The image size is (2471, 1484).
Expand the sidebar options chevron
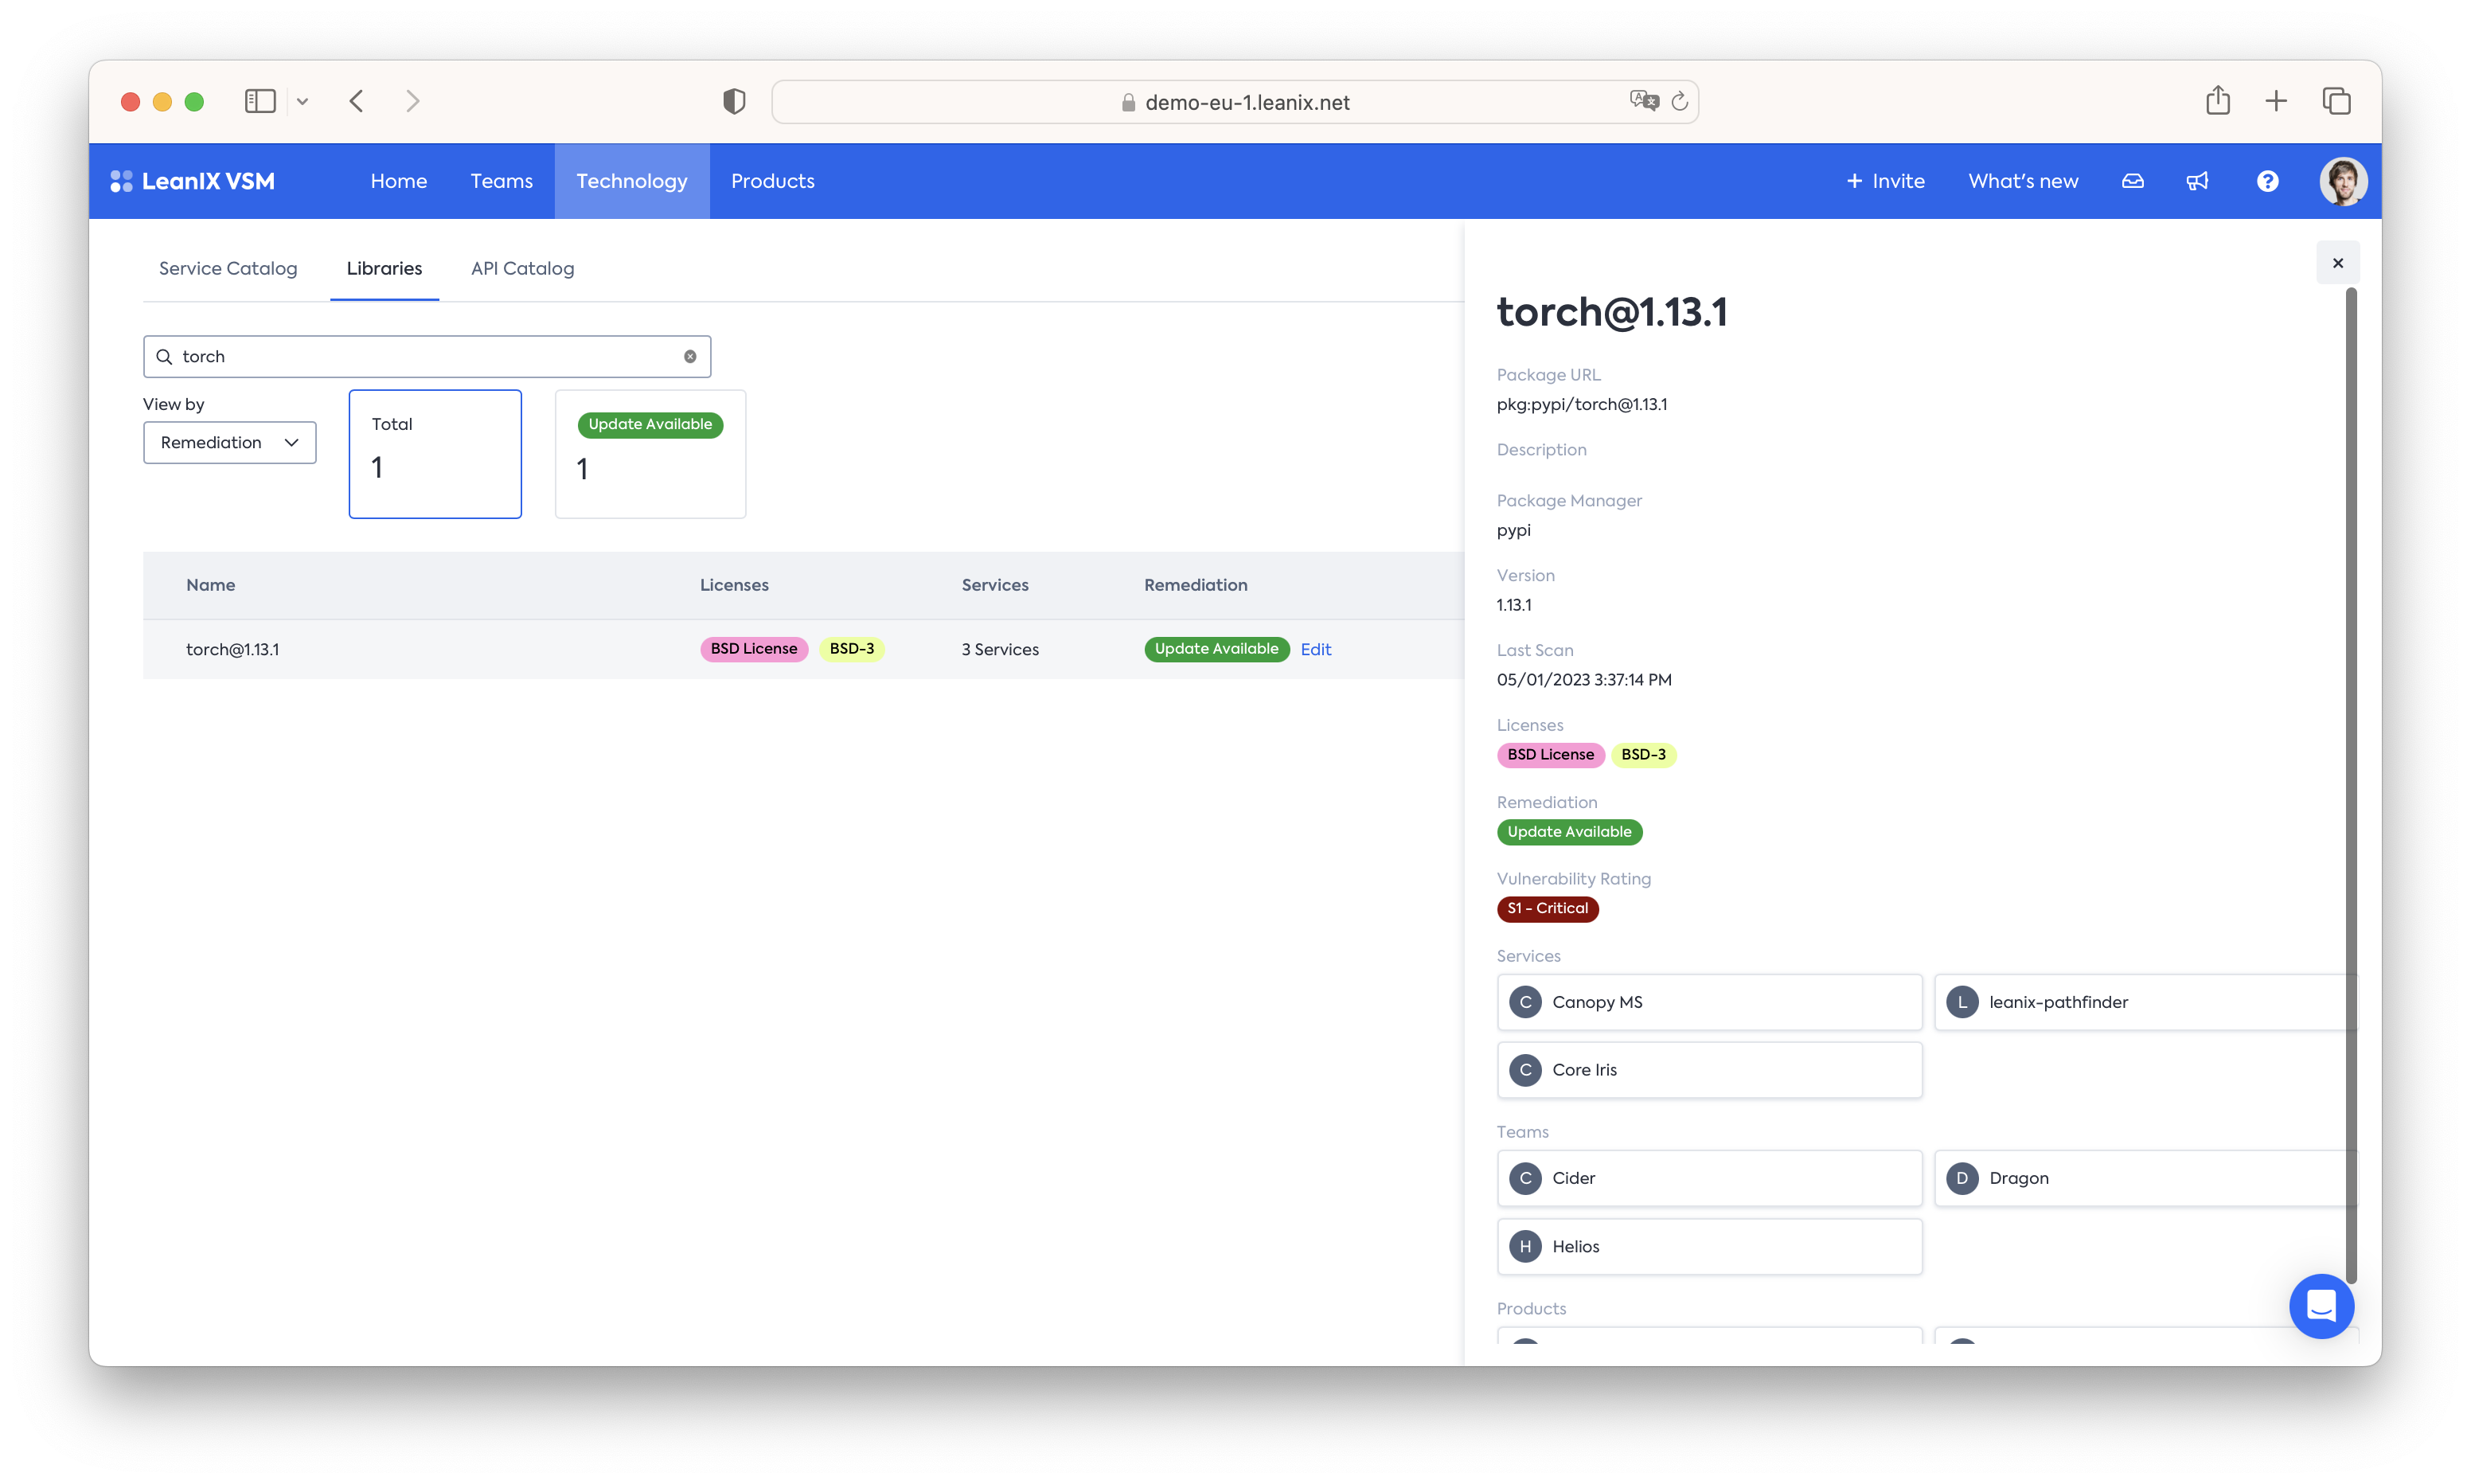click(x=302, y=101)
